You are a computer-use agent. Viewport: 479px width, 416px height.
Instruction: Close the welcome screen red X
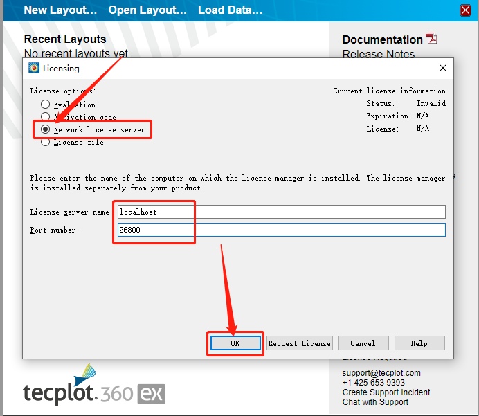[x=465, y=10]
